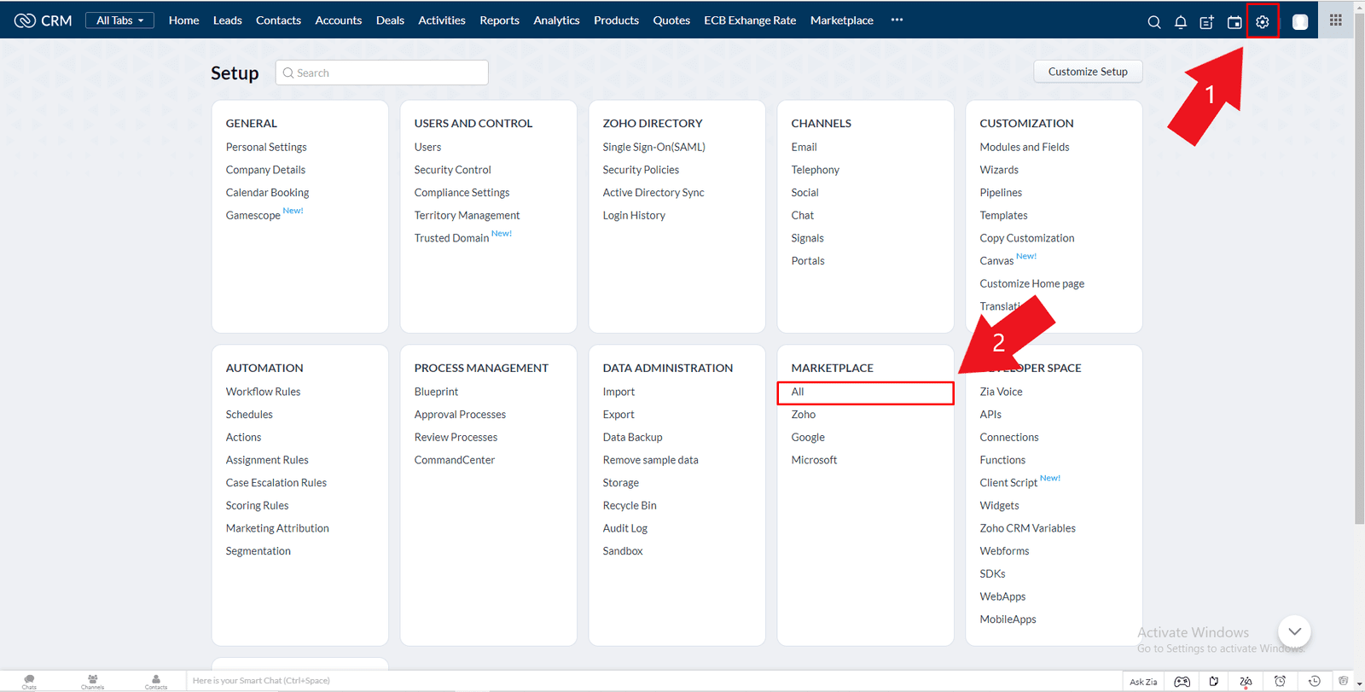Image resolution: width=1365 pixels, height=692 pixels.
Task: Open Audit Log
Action: [624, 528]
